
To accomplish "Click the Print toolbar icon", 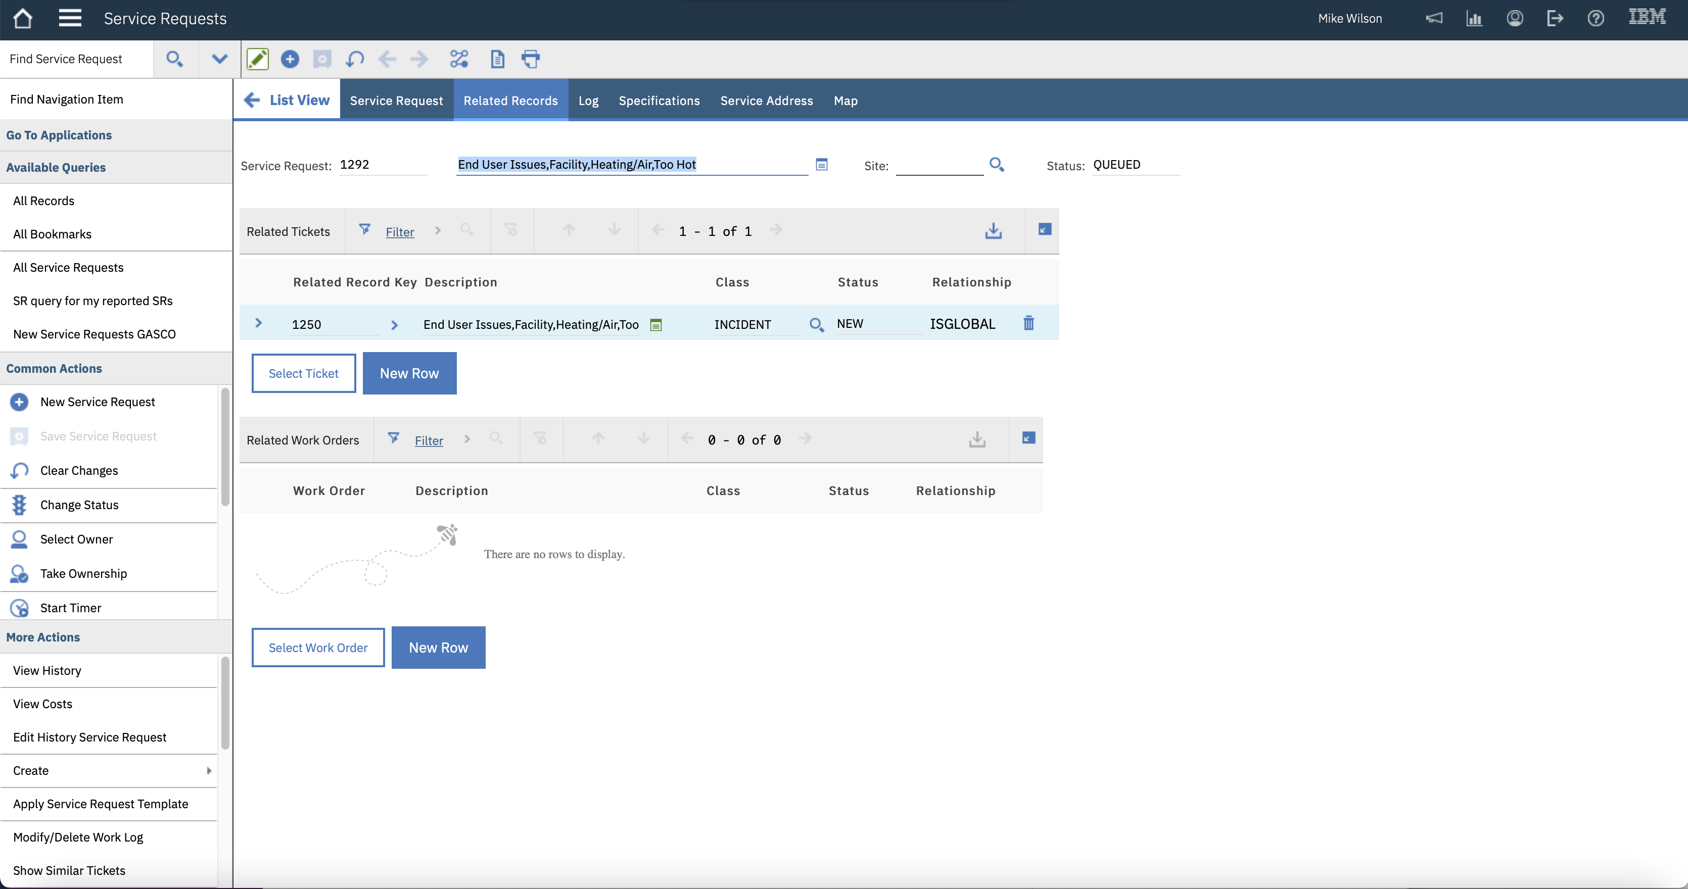I will [x=530, y=59].
